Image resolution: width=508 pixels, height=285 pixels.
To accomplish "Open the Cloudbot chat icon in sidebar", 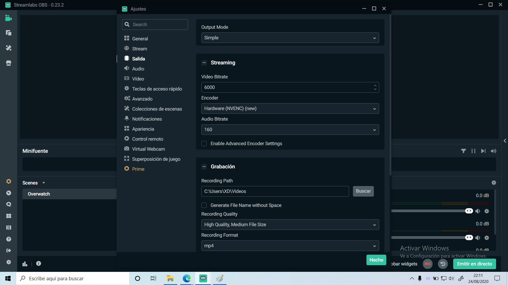I will pos(8,205).
